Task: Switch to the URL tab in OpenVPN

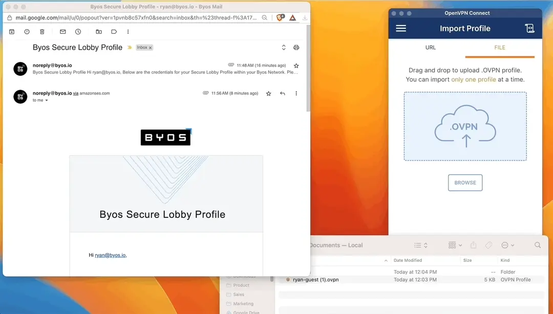Action: tap(430, 48)
